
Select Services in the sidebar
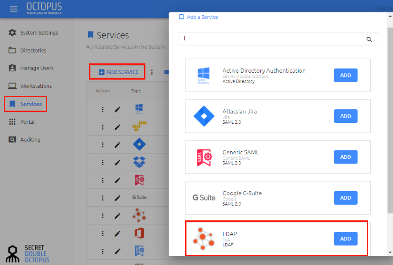pyautogui.click(x=25, y=104)
